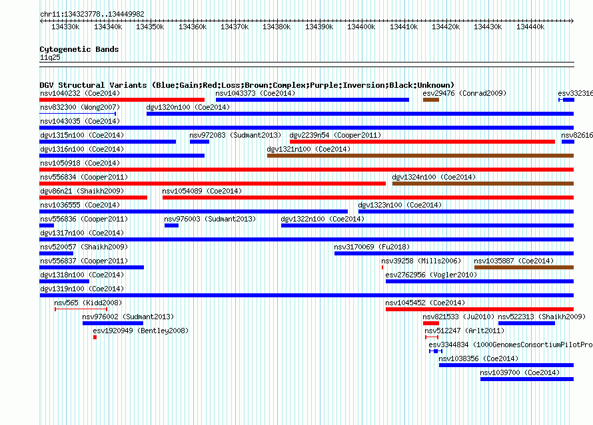Select the dgv1320n100 (Coe2014) variant label

pyautogui.click(x=188, y=107)
